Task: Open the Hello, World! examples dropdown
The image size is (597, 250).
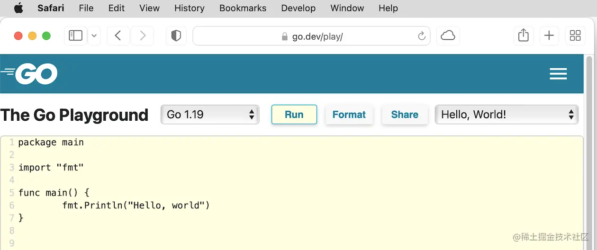Action: (x=507, y=115)
